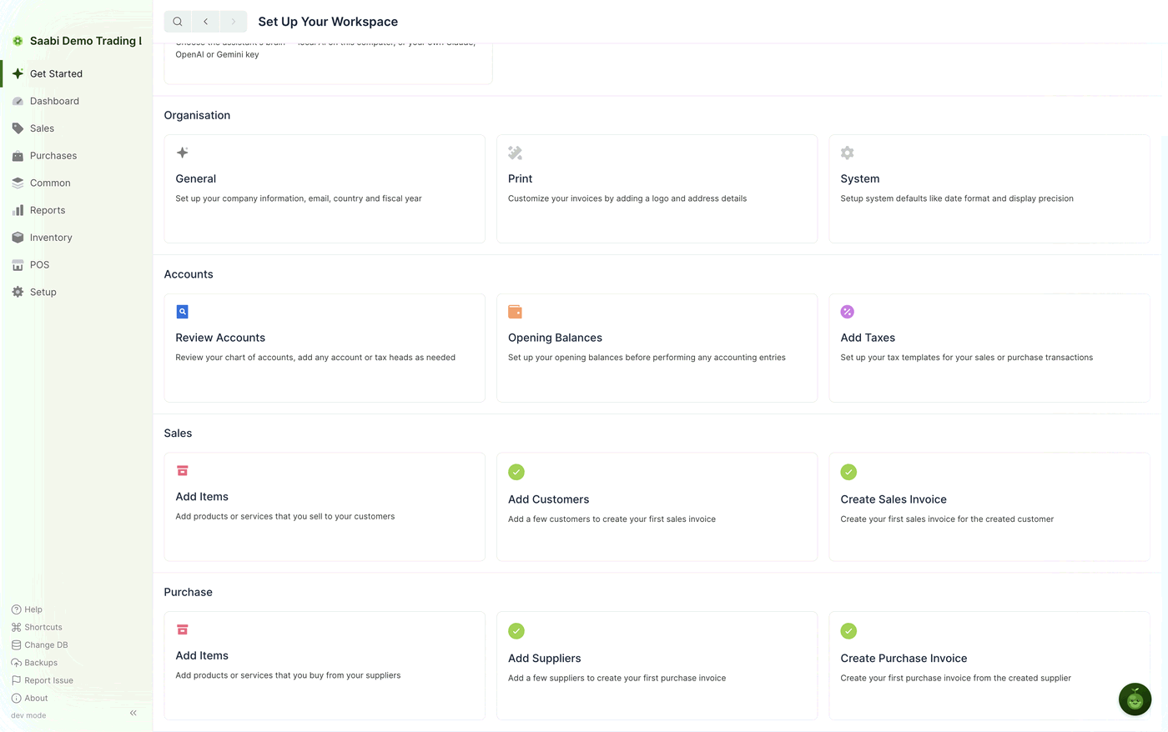Open Backups in sidebar footer

(34, 663)
